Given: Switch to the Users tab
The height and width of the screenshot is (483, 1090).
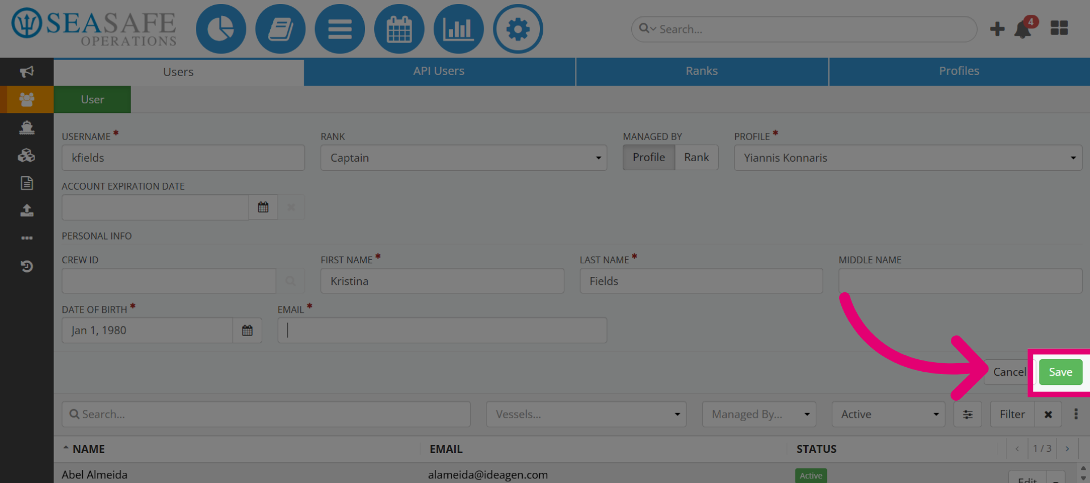Looking at the screenshot, I should pyautogui.click(x=178, y=72).
